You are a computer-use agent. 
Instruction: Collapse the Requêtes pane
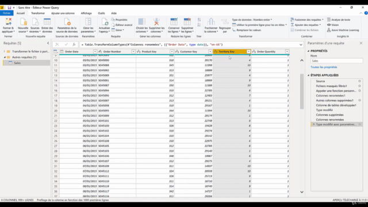click(48, 43)
